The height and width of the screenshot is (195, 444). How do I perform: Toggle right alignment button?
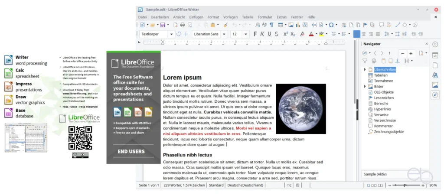[371, 34]
